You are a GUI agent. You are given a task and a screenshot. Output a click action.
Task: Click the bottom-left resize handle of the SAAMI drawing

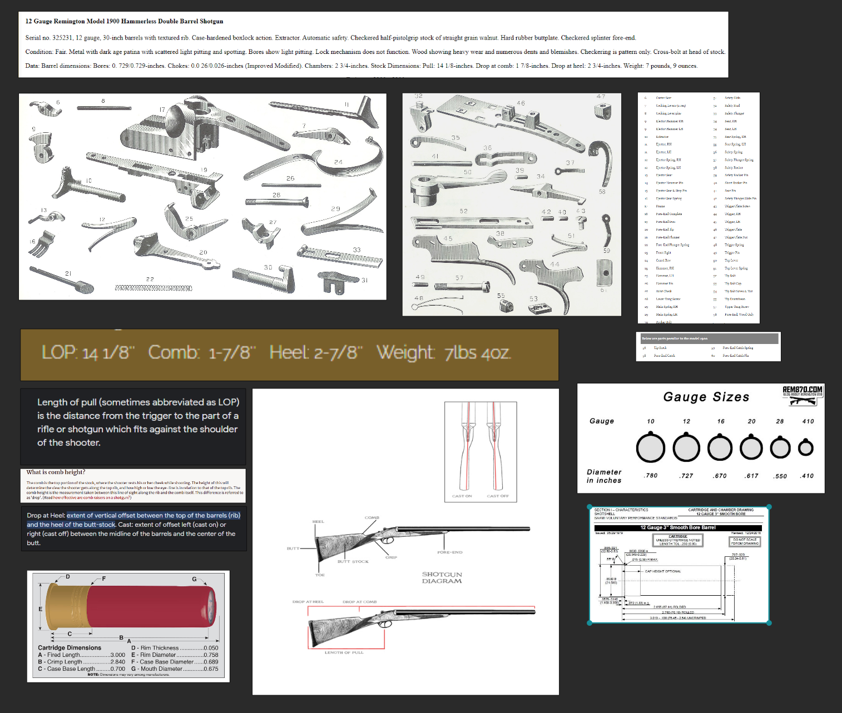pyautogui.click(x=590, y=623)
